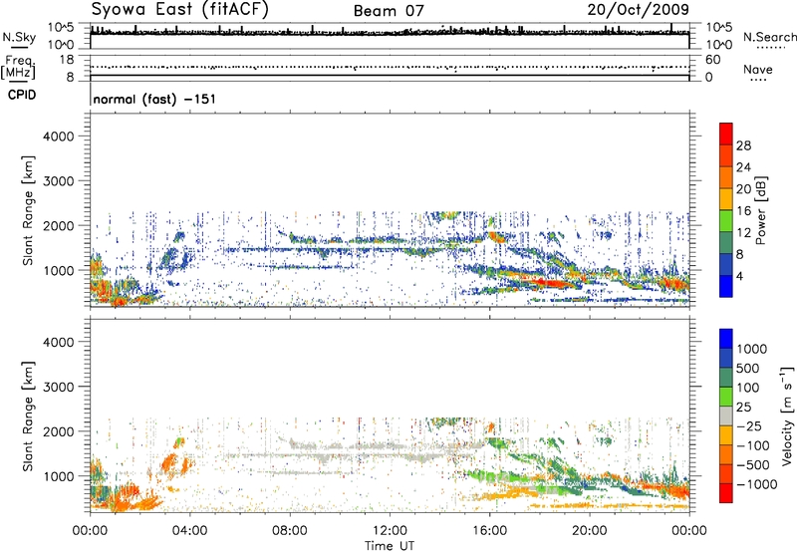797x552 pixels.
Task: Click the '-1000' velocity colorbar label
Action: pyautogui.click(x=756, y=484)
